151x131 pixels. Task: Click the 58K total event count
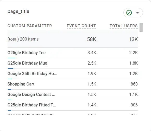(x=92, y=39)
